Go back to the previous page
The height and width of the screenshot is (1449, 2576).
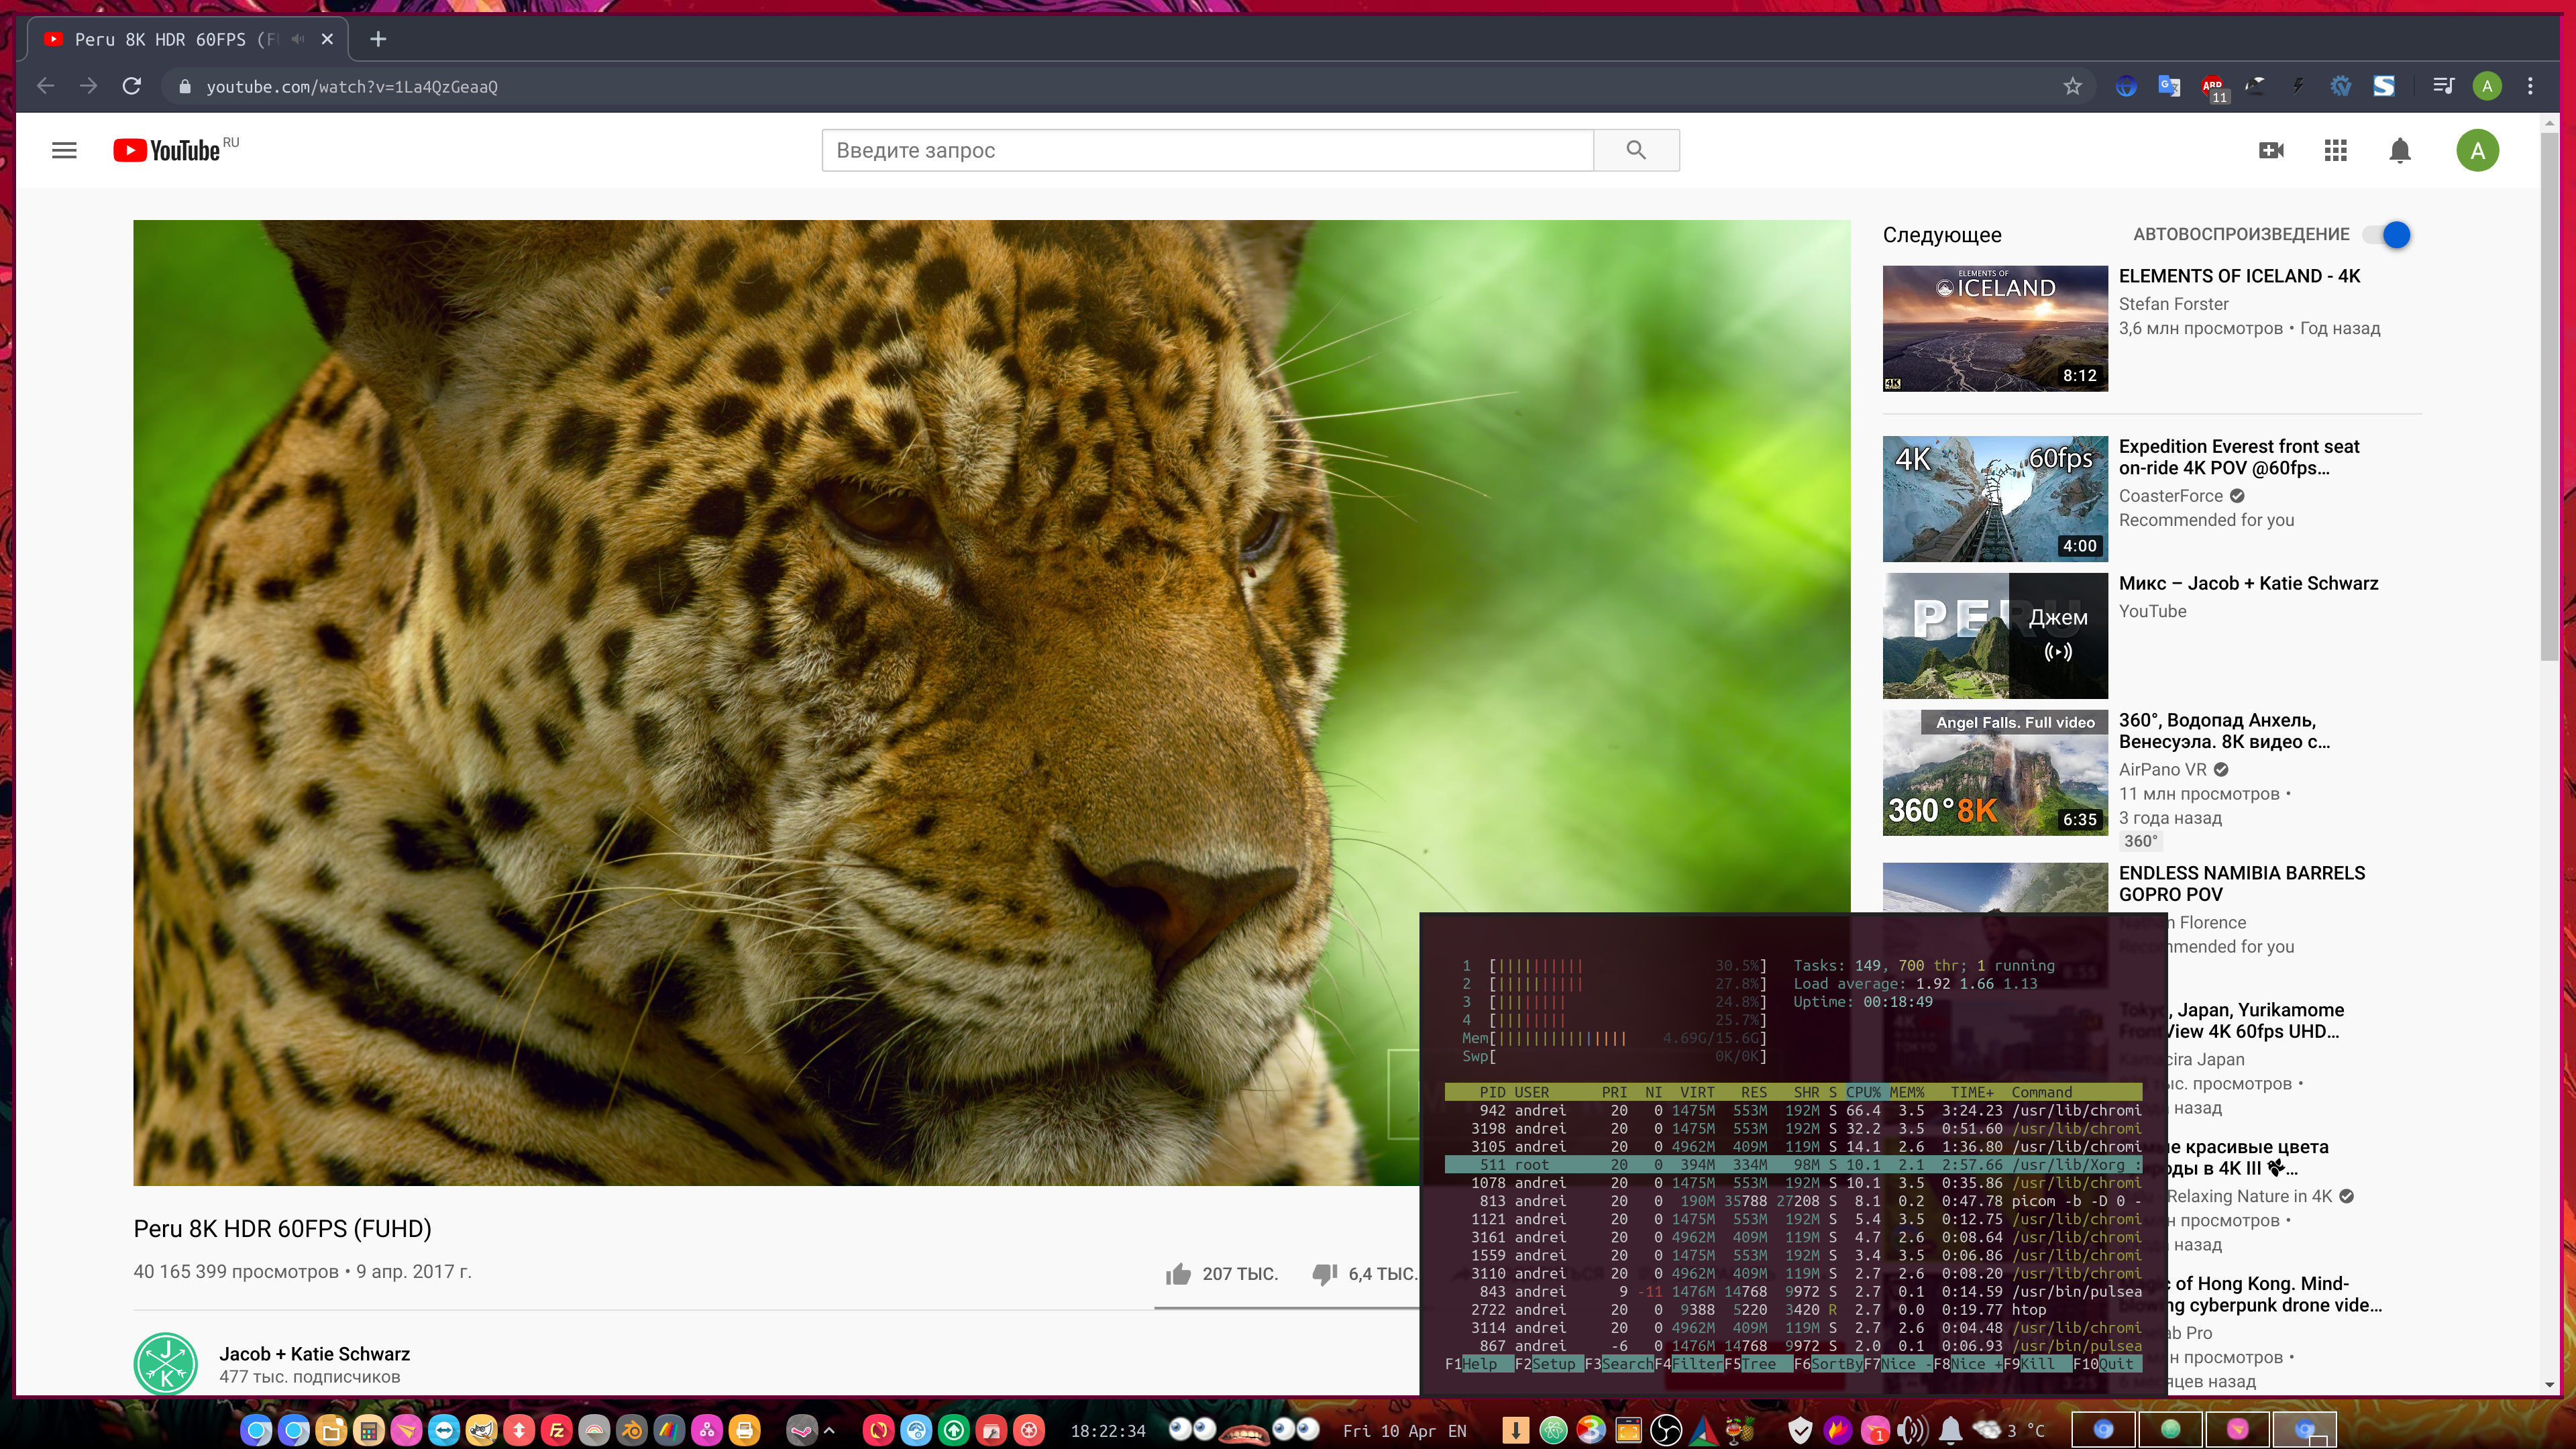coord(45,86)
